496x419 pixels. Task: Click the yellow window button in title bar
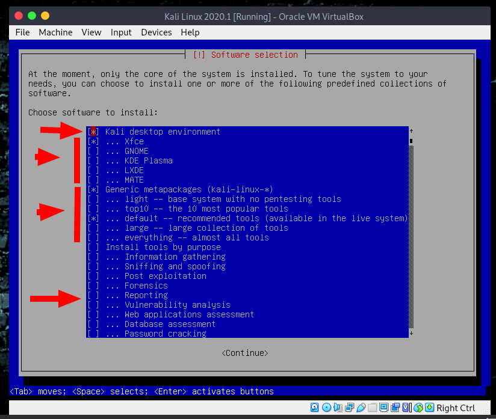pos(45,16)
